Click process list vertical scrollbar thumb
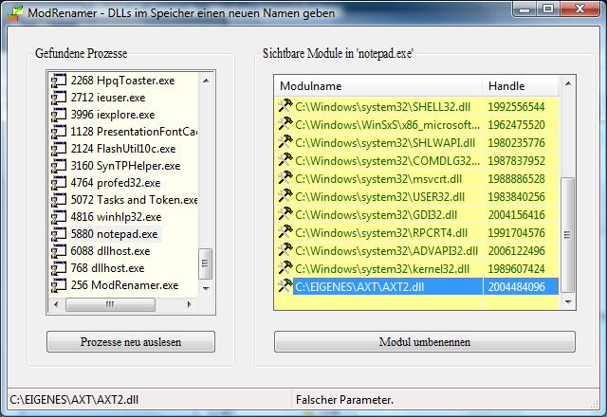 [x=205, y=263]
